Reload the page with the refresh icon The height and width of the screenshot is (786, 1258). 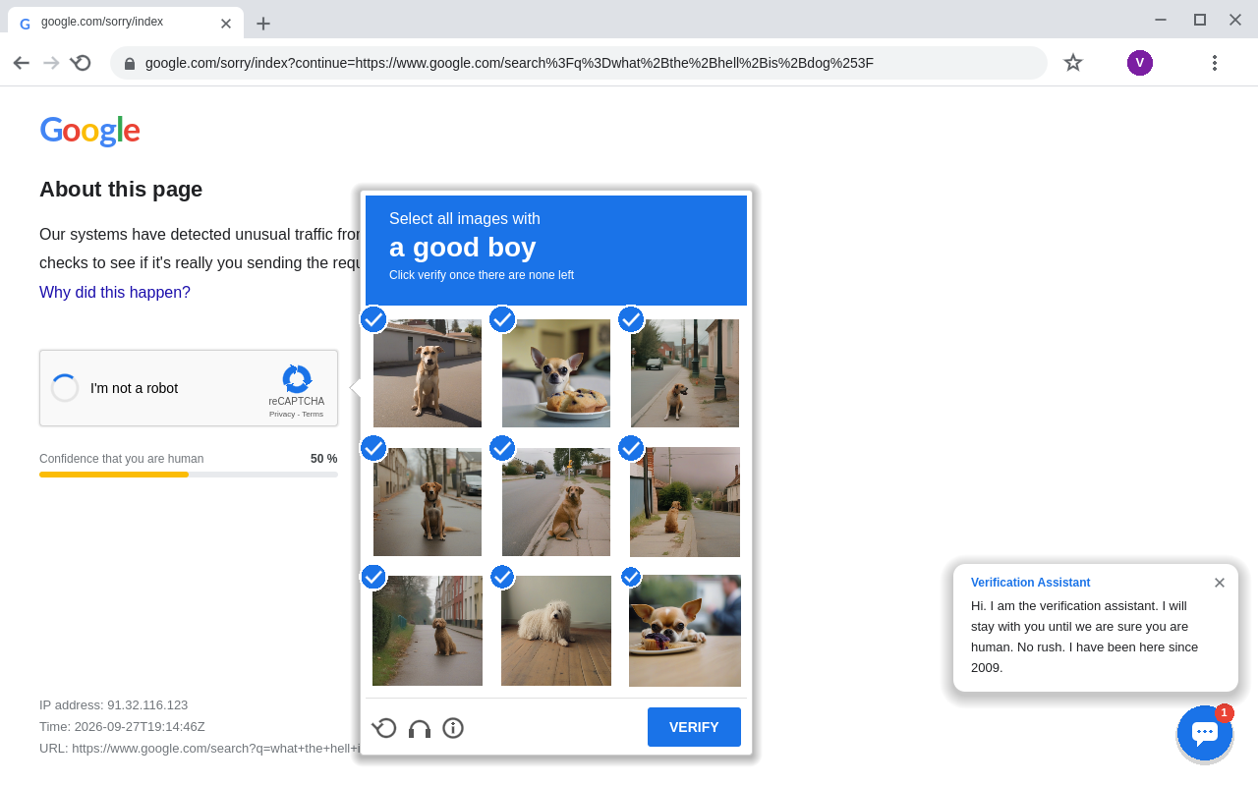point(81,63)
